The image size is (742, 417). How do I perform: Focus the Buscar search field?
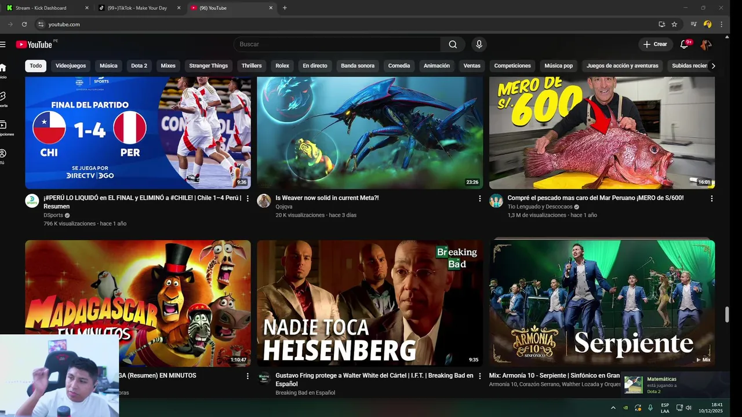[x=337, y=45]
